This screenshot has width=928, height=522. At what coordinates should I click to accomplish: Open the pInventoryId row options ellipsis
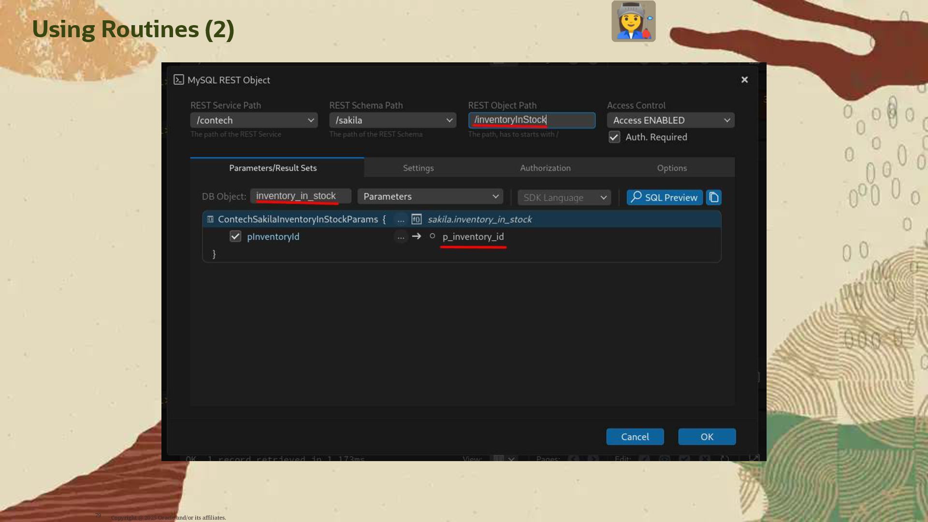[401, 237]
